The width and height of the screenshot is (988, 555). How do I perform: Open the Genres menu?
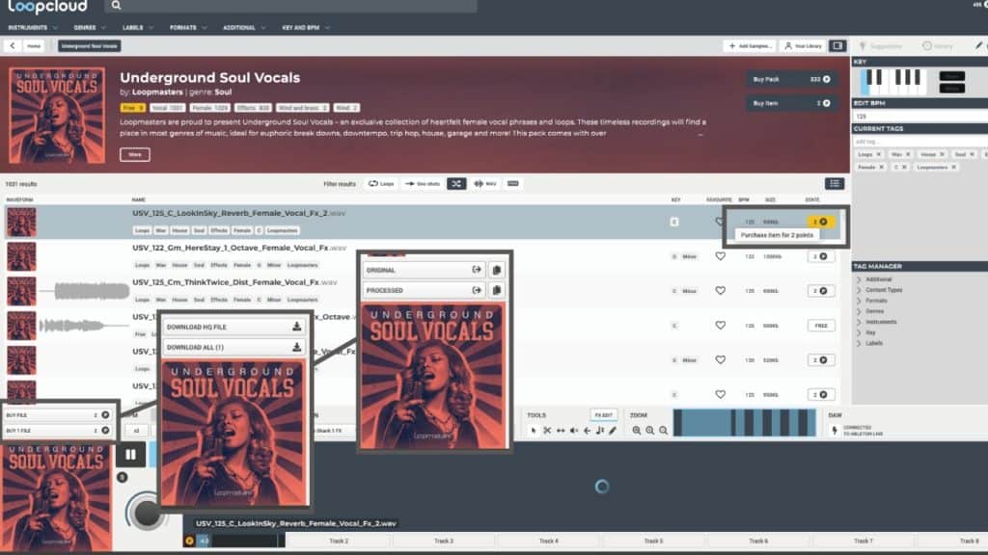(x=88, y=28)
